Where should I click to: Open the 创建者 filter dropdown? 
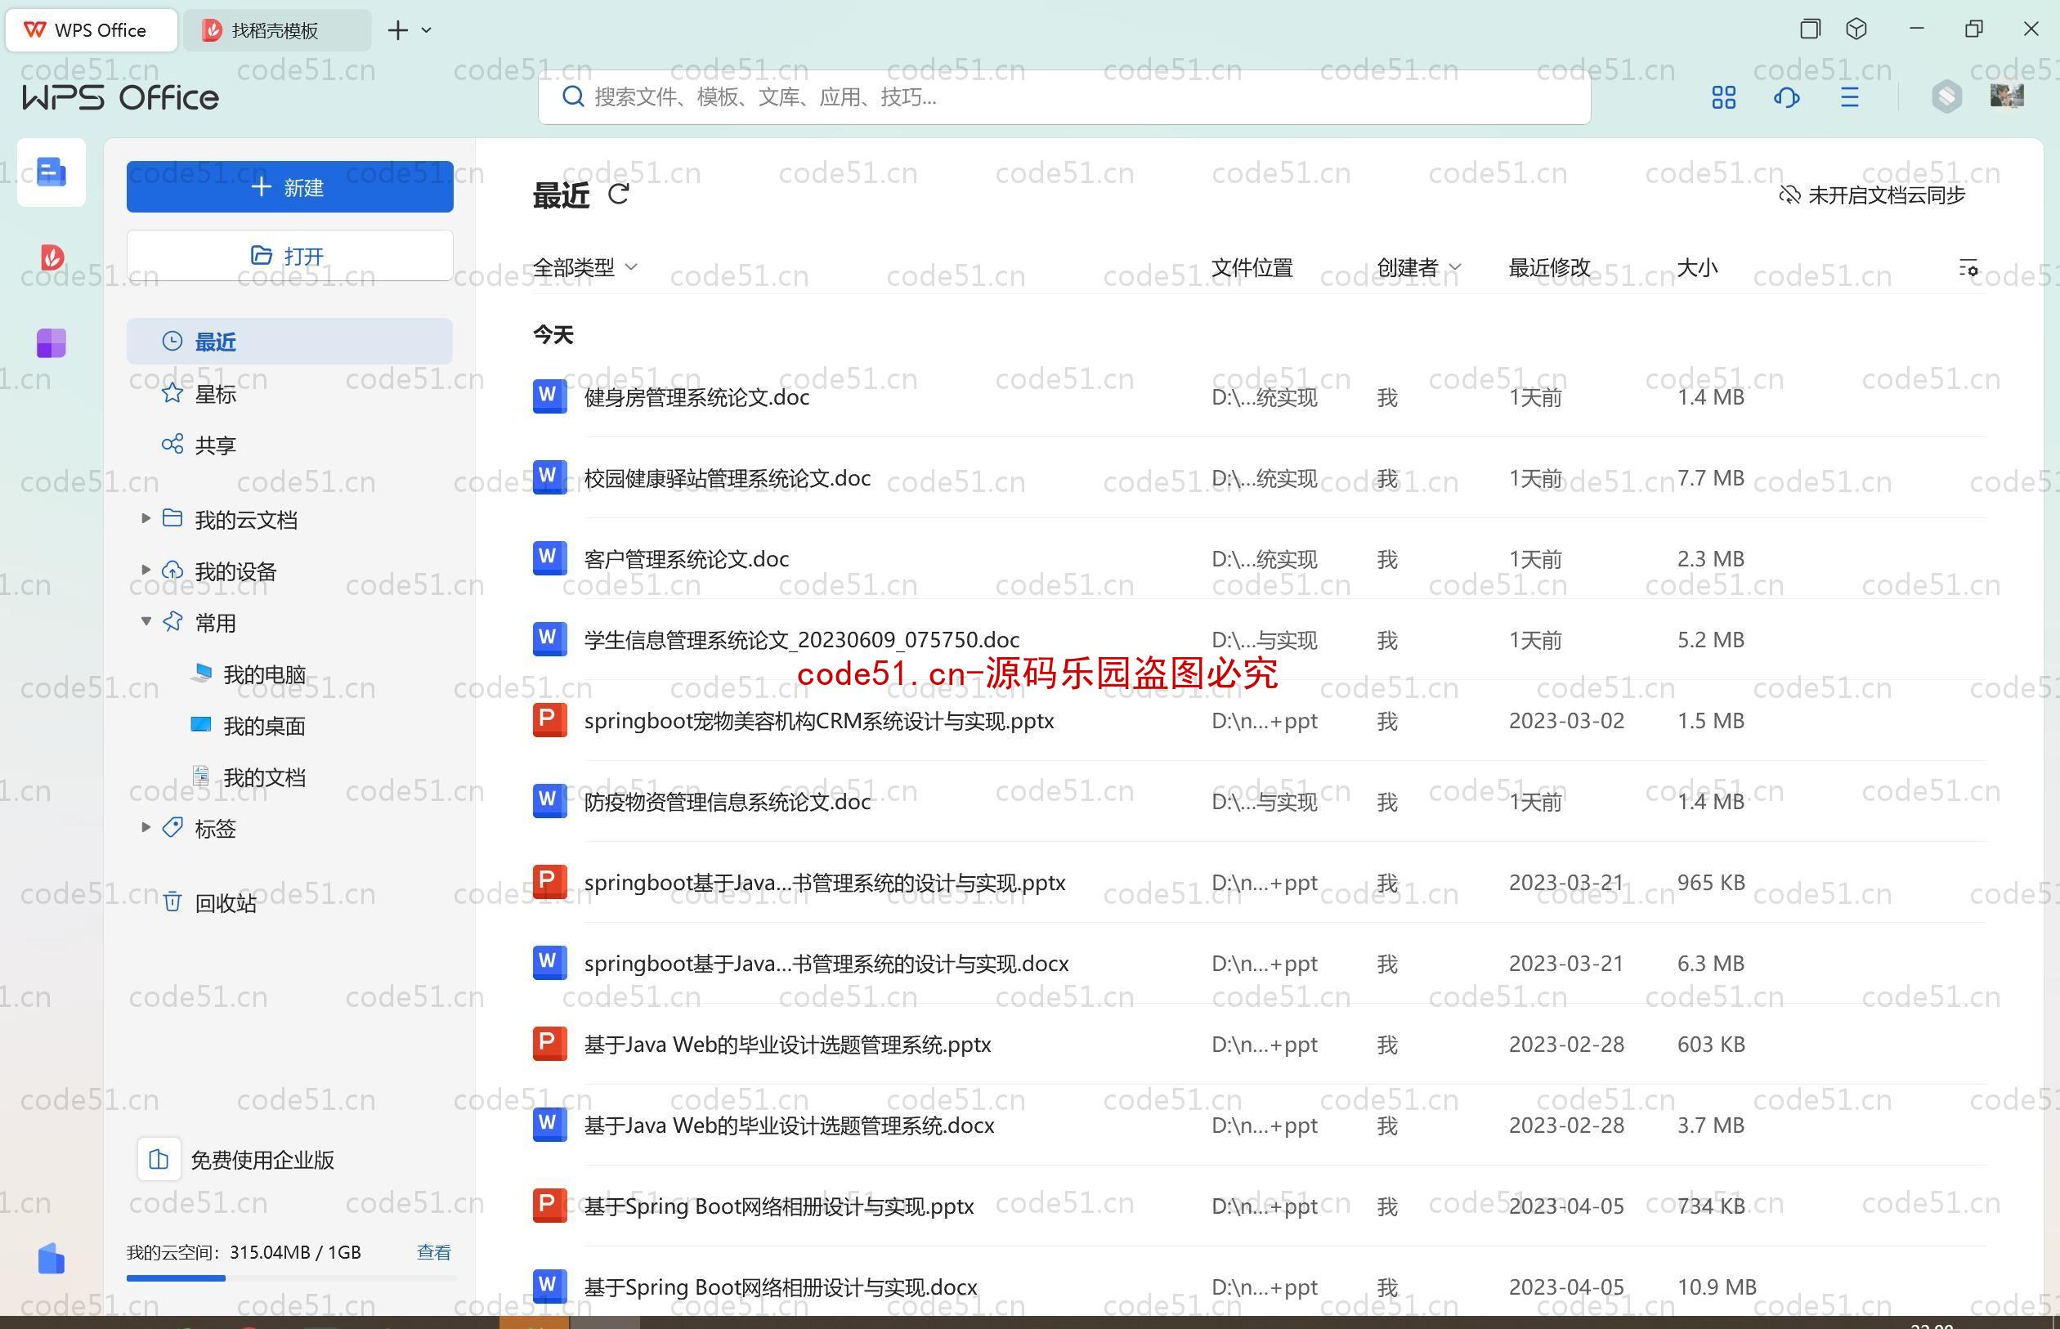[1418, 267]
